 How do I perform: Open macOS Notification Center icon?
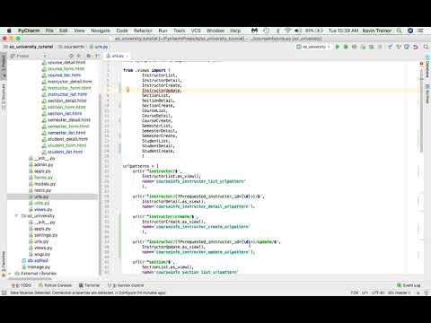point(420,31)
